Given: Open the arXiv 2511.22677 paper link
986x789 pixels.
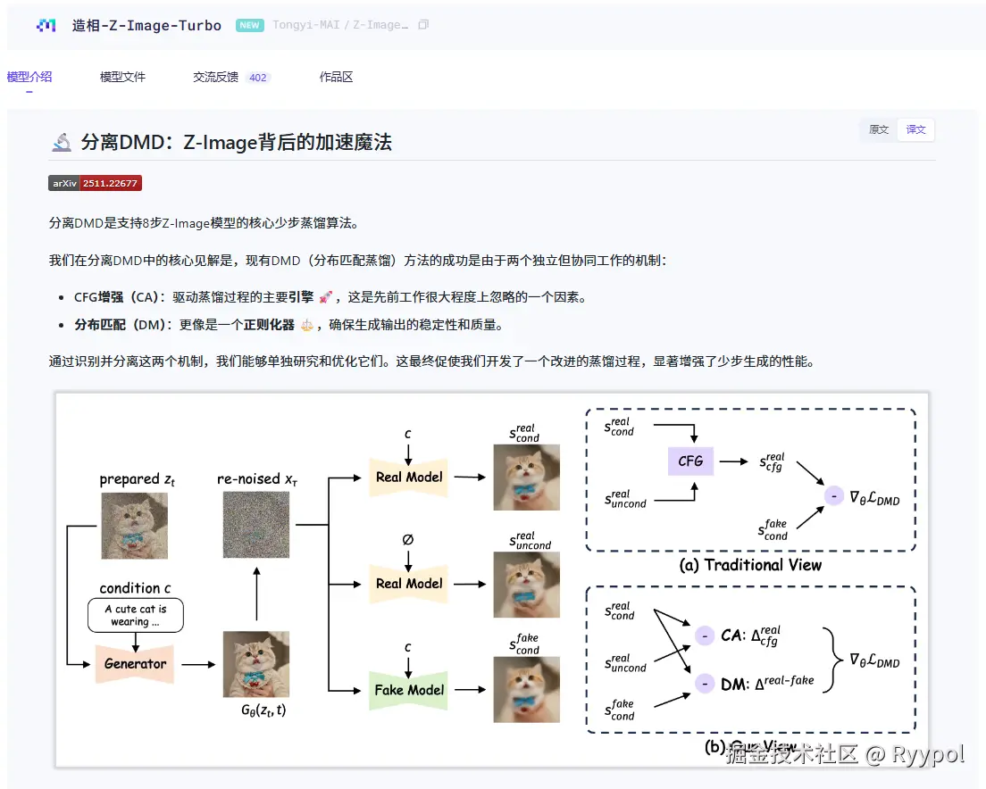Looking at the screenshot, I should click(x=95, y=183).
